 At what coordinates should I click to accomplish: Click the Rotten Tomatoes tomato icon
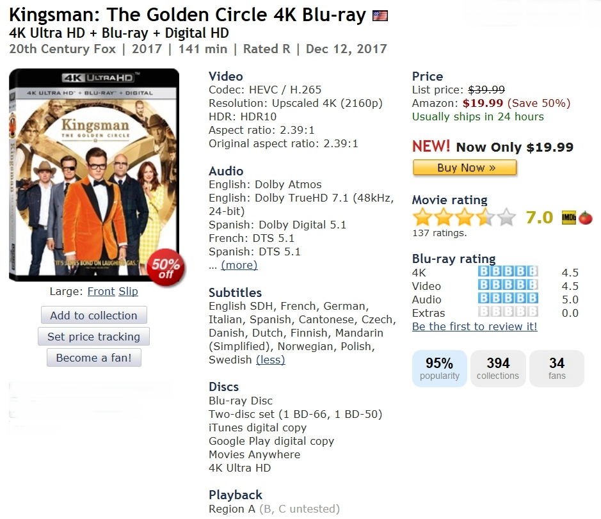point(586,218)
